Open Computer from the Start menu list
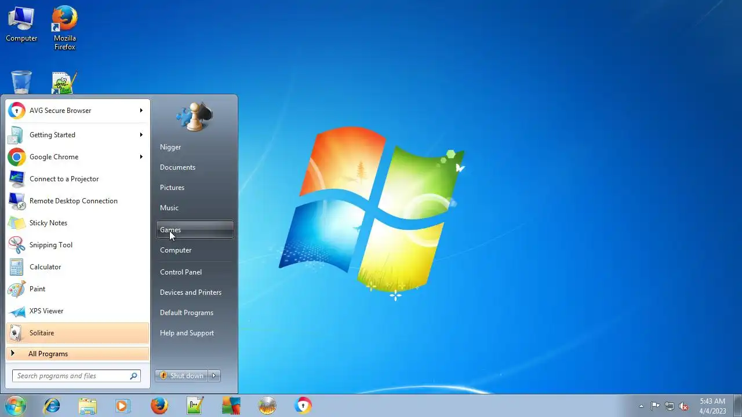The image size is (742, 417). pos(195,250)
